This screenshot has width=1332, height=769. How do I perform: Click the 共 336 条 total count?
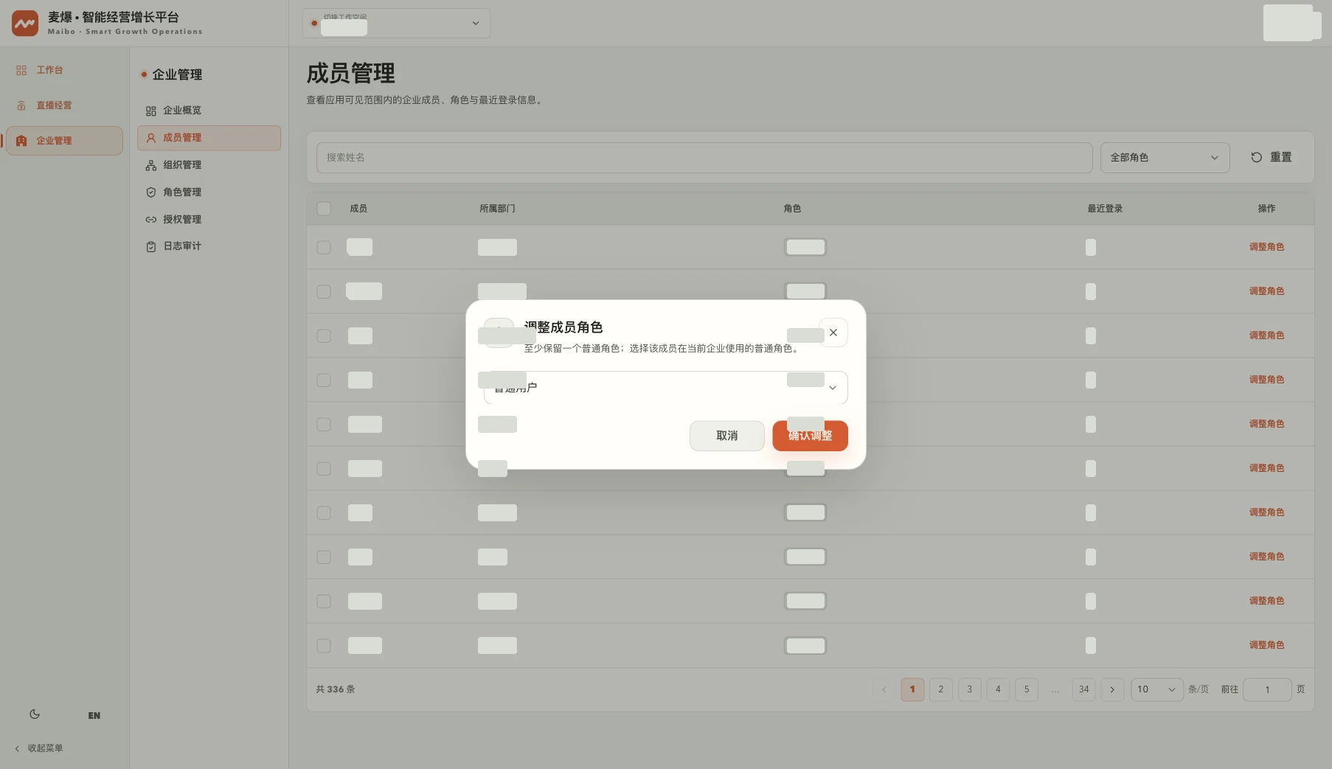pyautogui.click(x=336, y=689)
